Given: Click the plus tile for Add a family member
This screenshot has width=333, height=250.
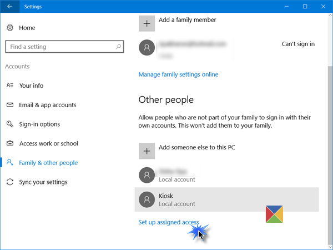Looking at the screenshot, I should [147, 23].
